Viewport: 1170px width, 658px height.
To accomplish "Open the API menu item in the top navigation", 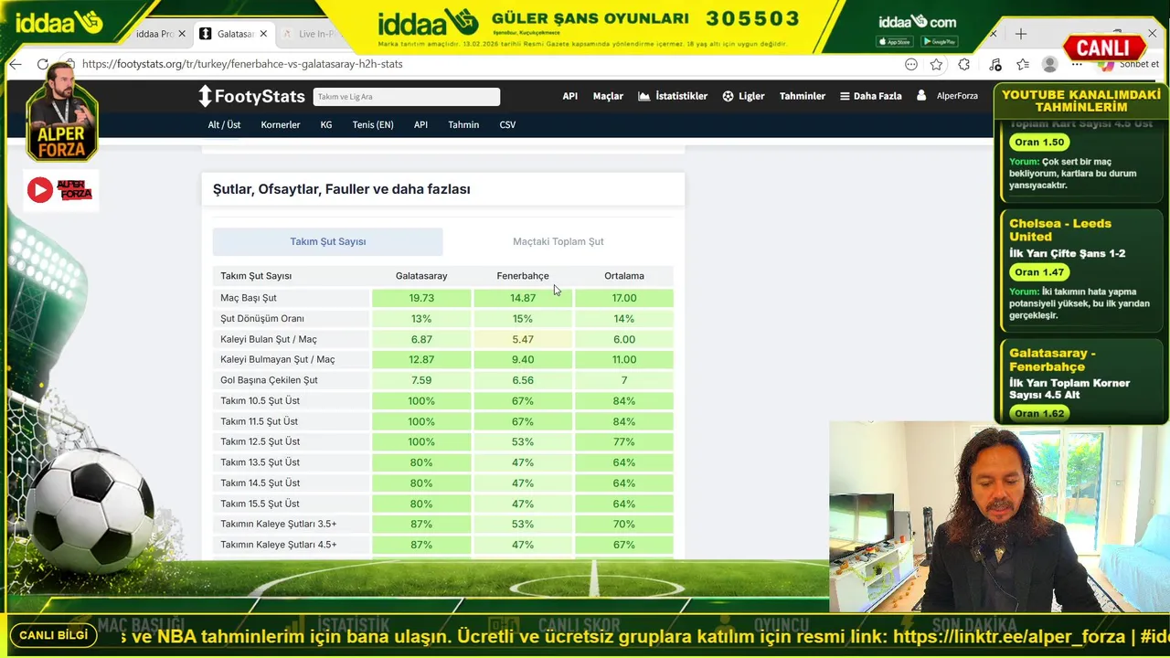I will 569,96.
